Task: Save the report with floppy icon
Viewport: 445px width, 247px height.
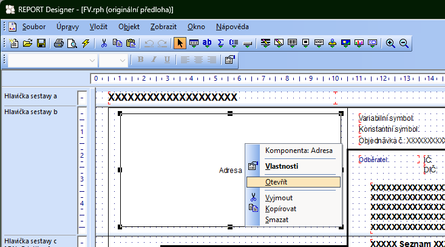Action: 41,43
